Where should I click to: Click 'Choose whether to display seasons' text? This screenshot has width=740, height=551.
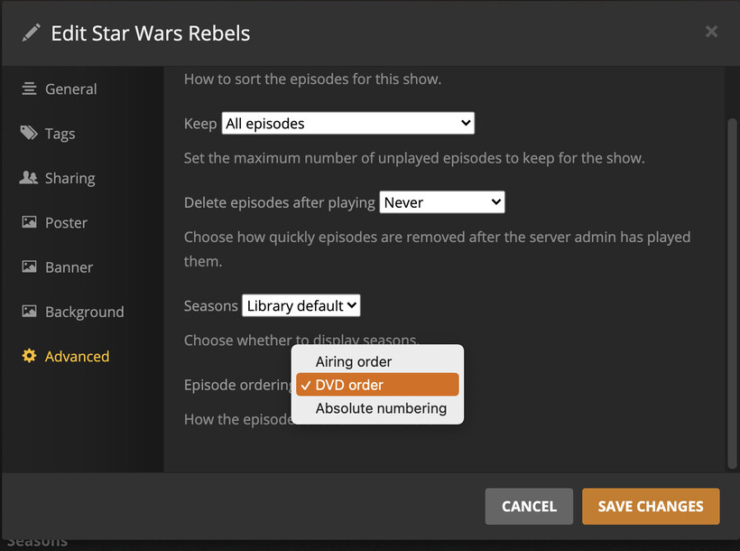click(301, 340)
